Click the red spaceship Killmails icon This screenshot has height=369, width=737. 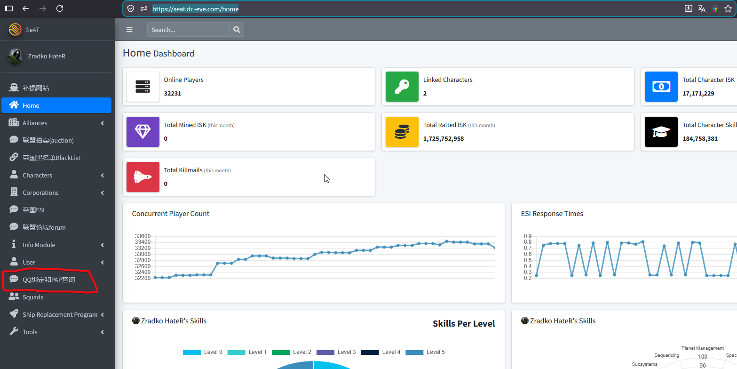pos(143,177)
